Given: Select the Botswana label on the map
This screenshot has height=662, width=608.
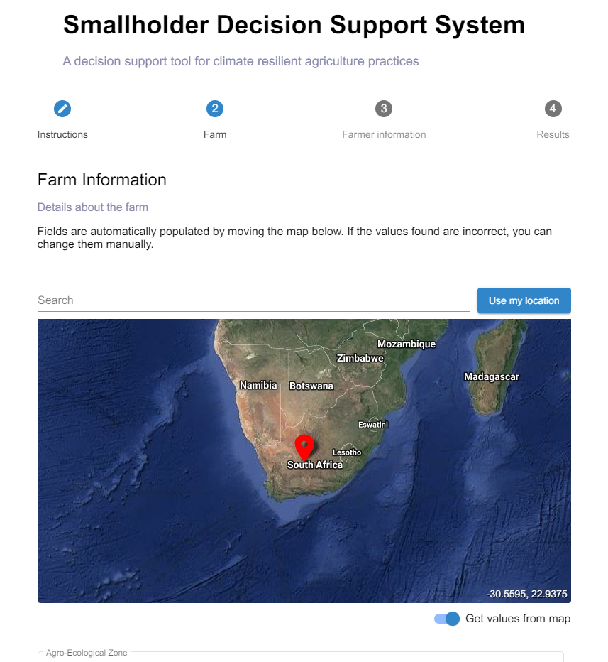Looking at the screenshot, I should point(311,386).
